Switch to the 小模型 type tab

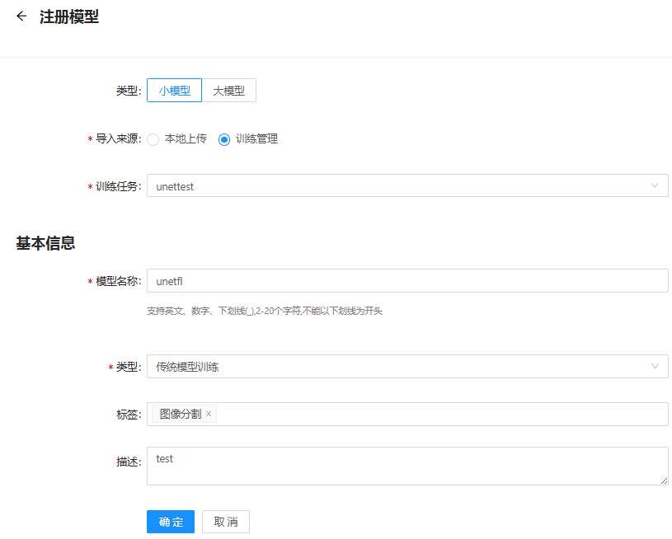(x=174, y=91)
